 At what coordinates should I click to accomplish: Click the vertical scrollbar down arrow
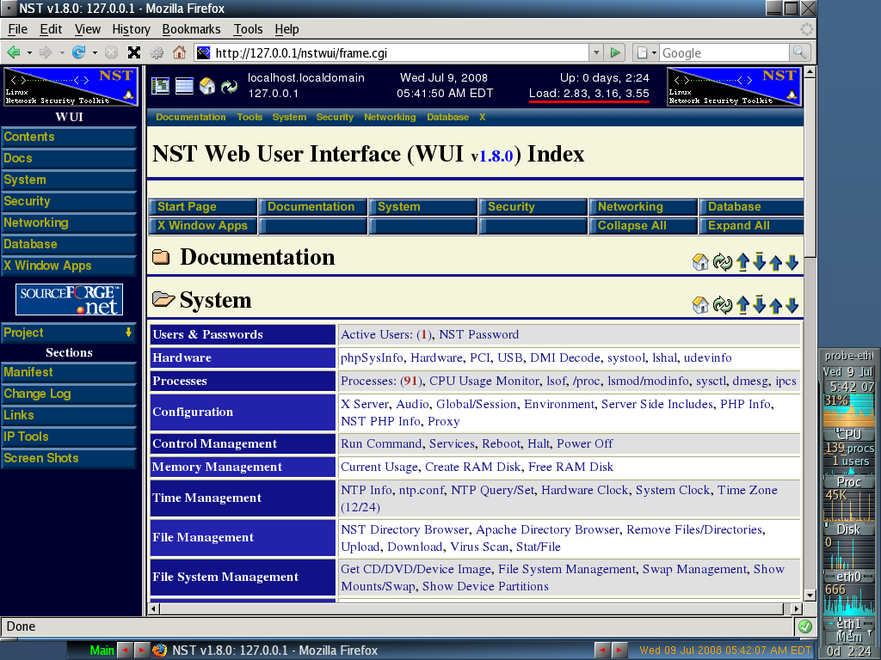click(810, 596)
